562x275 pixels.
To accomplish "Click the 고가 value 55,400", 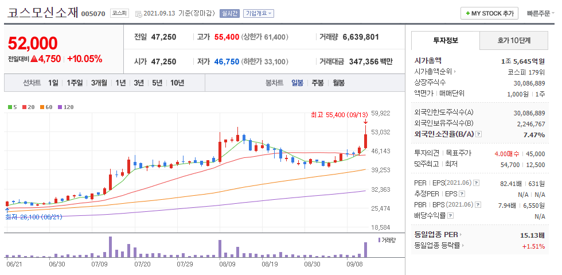I will coord(227,37).
